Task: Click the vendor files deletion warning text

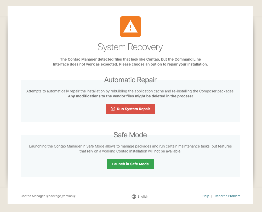Action: click(130, 96)
